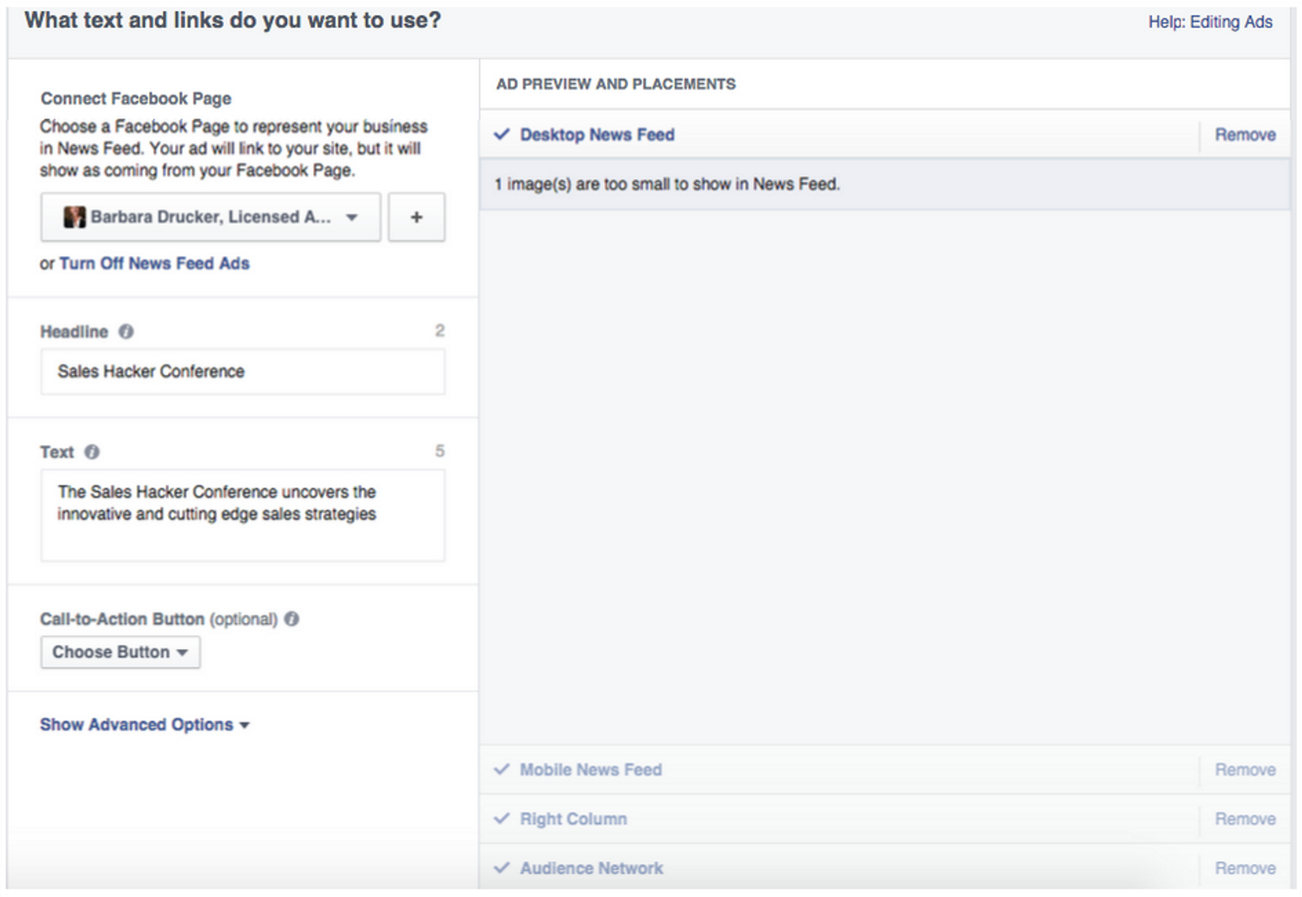
Task: Click into the Headline input field
Action: point(243,371)
